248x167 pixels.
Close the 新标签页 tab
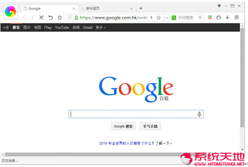[x=131, y=9]
